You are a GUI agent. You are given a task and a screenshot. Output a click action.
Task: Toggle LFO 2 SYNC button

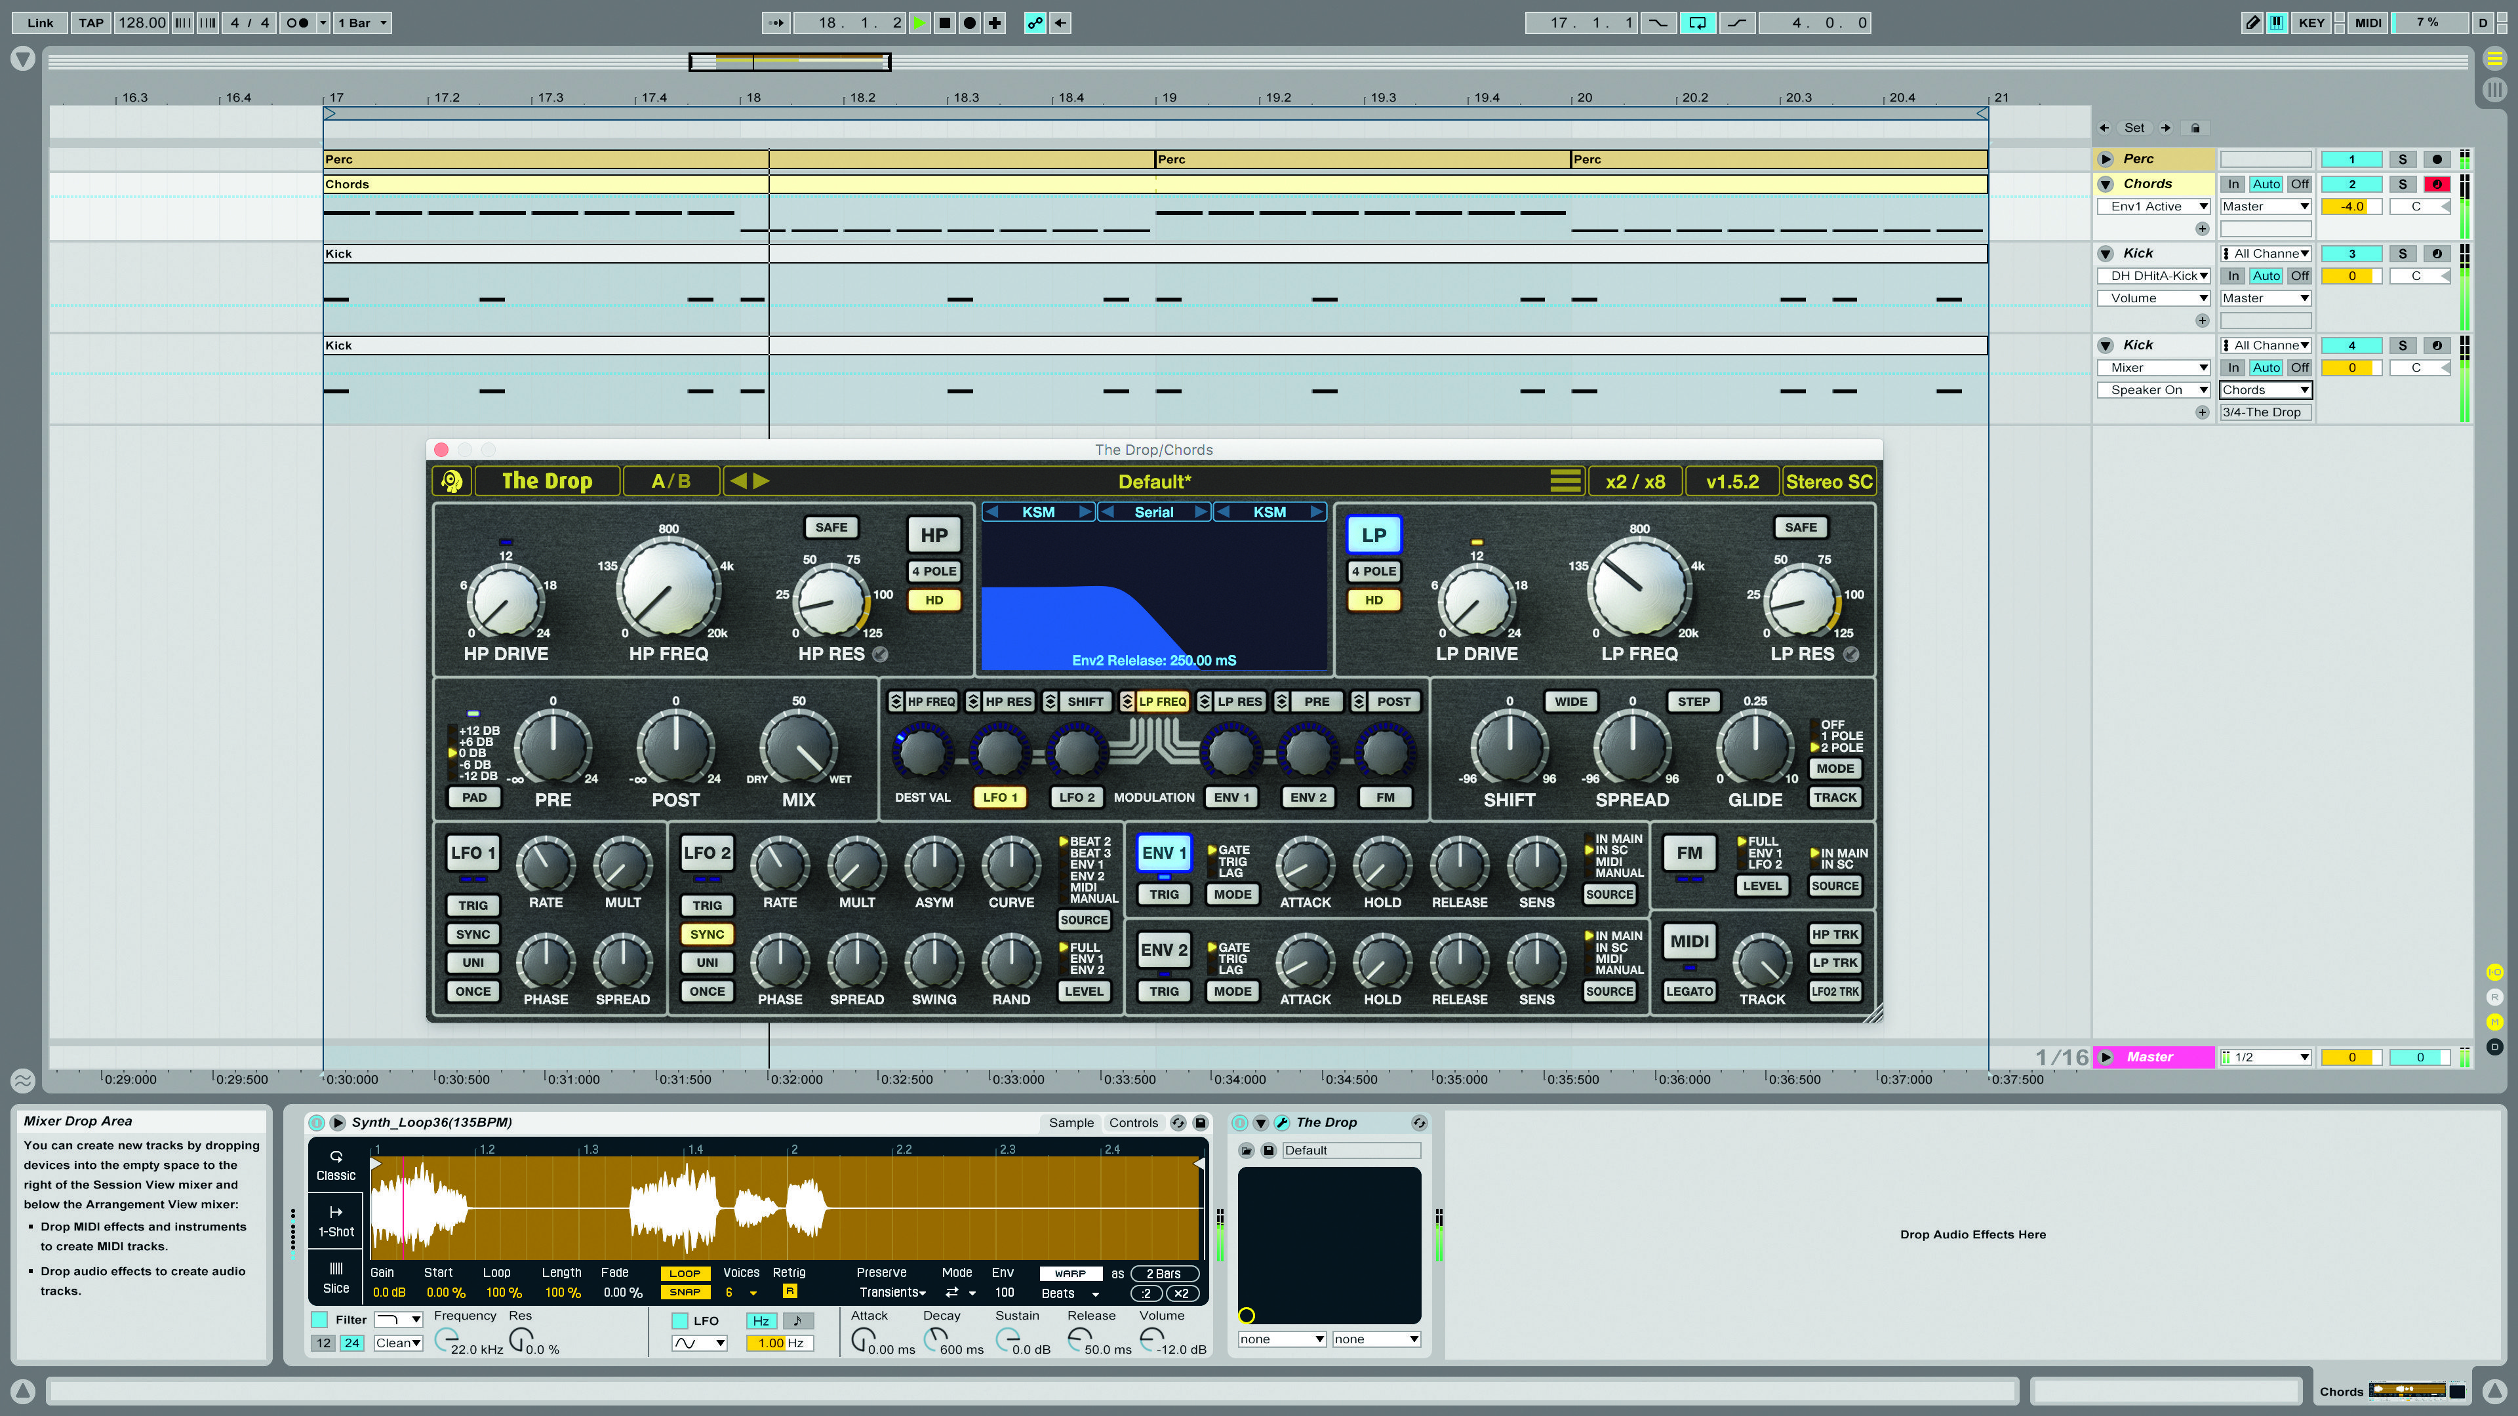pyautogui.click(x=707, y=935)
